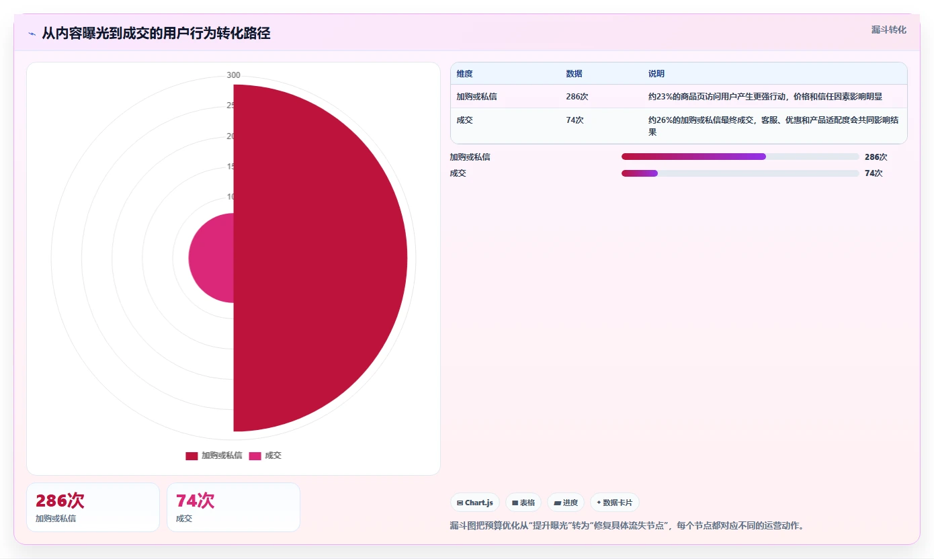Click the 加购或私信 progress bar
The image size is (934, 559).
tap(740, 157)
